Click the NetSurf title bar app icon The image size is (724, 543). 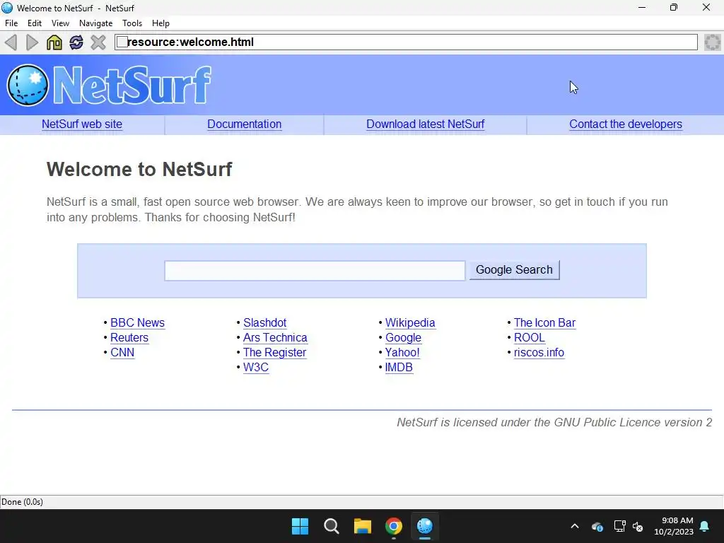click(x=7, y=8)
